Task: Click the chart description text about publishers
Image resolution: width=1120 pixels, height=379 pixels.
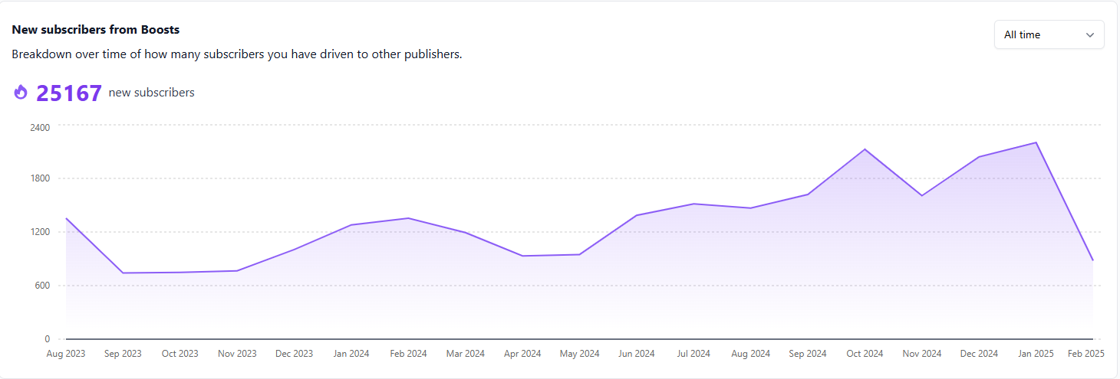Action: [x=236, y=54]
